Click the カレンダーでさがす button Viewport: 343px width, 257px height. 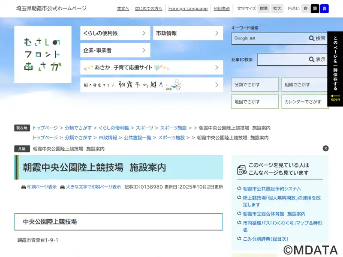pyautogui.click(x=305, y=102)
